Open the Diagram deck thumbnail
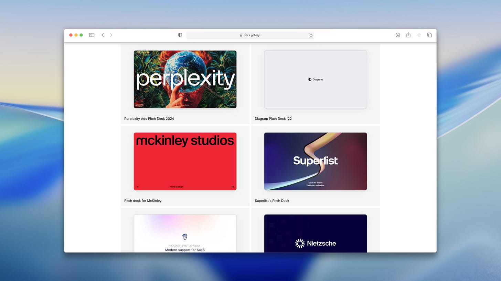Screen dimensions: 501x281 (x=316, y=79)
